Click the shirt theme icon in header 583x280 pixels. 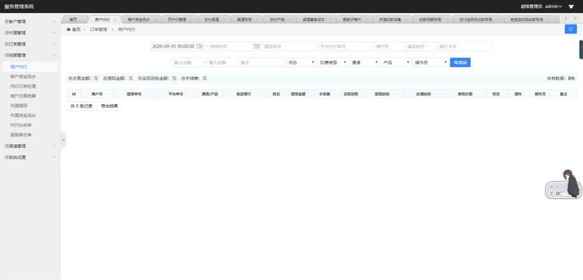571,6
